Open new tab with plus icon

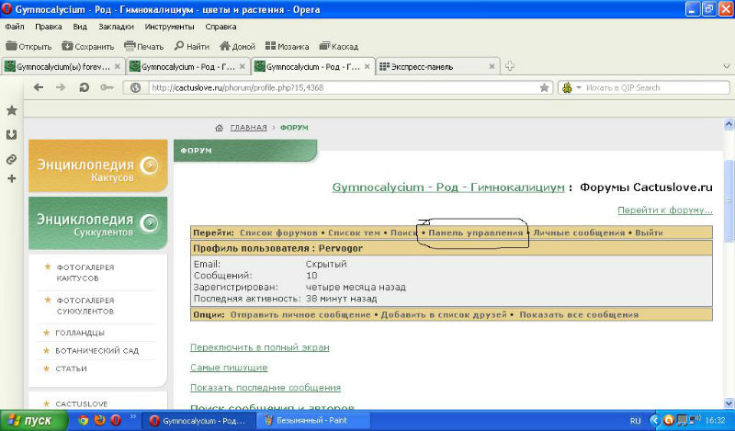pyautogui.click(x=510, y=66)
